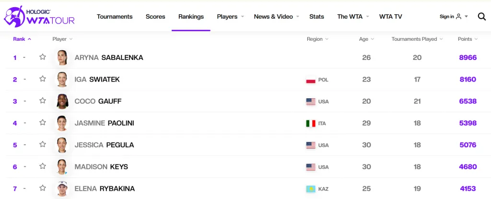491x199 pixels.
Task: Click Paolini's 5398 points value
Action: [468, 123]
